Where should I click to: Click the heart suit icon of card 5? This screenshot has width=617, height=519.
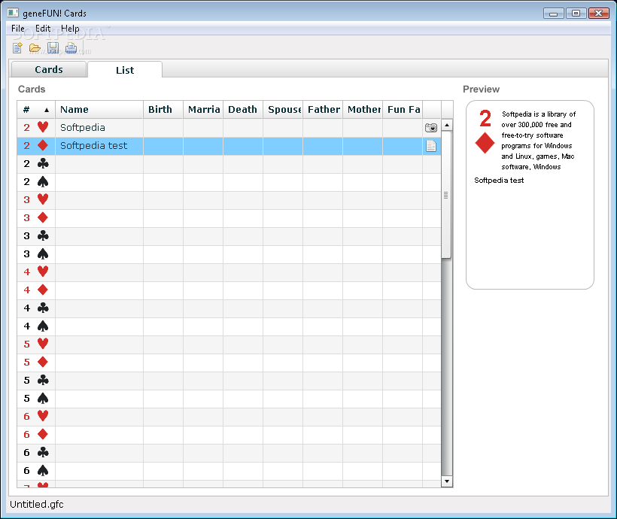[43, 344]
